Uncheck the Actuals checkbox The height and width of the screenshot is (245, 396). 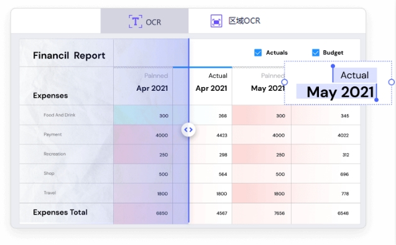click(258, 52)
